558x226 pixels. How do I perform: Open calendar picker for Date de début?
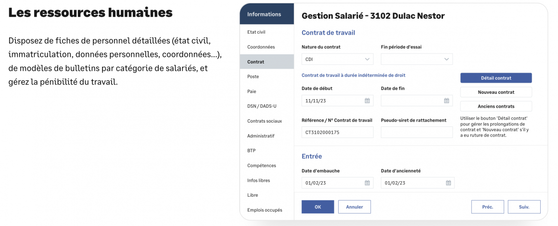(367, 101)
